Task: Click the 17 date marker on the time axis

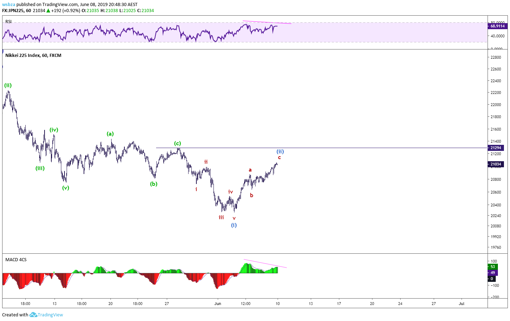Action: coord(339,304)
